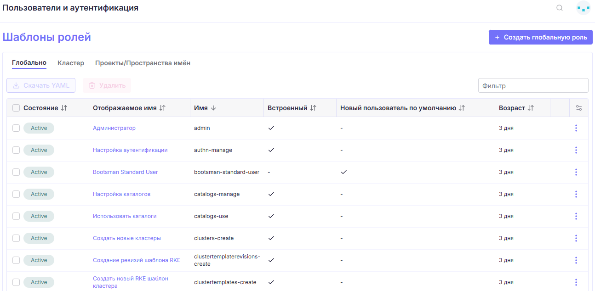Check the catalogs-use row checkbox
Viewport: 595px width, 291px height.
tap(16, 216)
